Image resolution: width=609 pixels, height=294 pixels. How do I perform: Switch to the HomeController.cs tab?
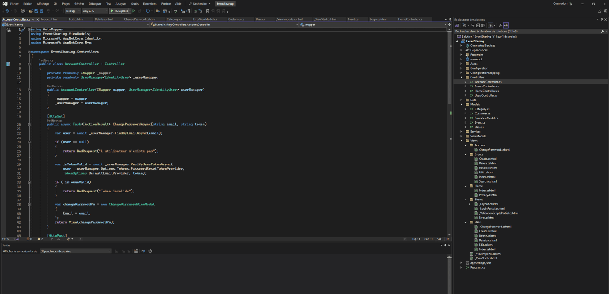pyautogui.click(x=410, y=19)
